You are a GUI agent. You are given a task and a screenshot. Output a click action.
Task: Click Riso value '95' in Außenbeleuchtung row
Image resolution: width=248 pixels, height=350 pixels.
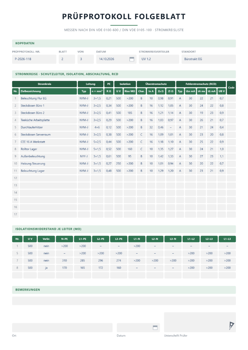pyautogui.click(x=130, y=157)
